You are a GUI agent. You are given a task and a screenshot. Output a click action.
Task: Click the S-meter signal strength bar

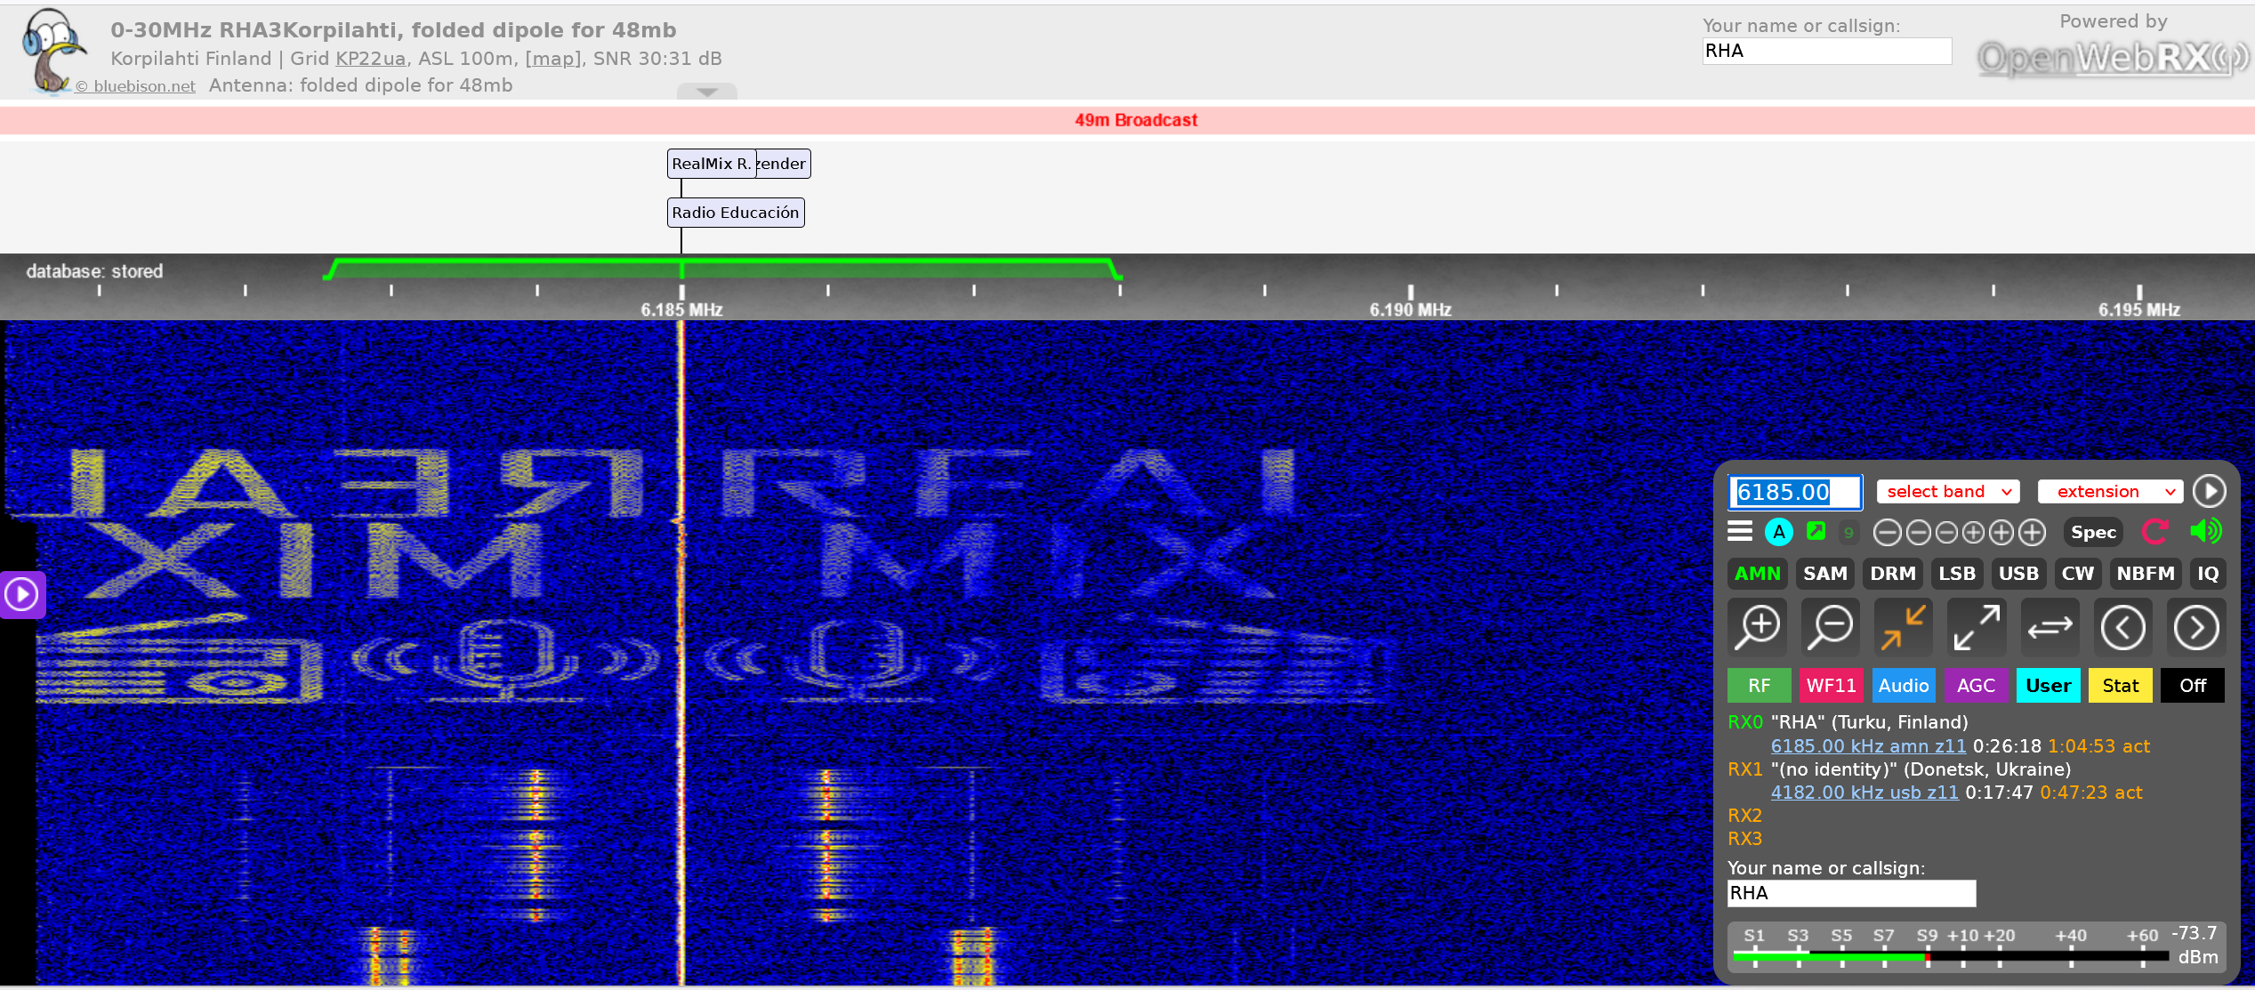[x=1951, y=956]
